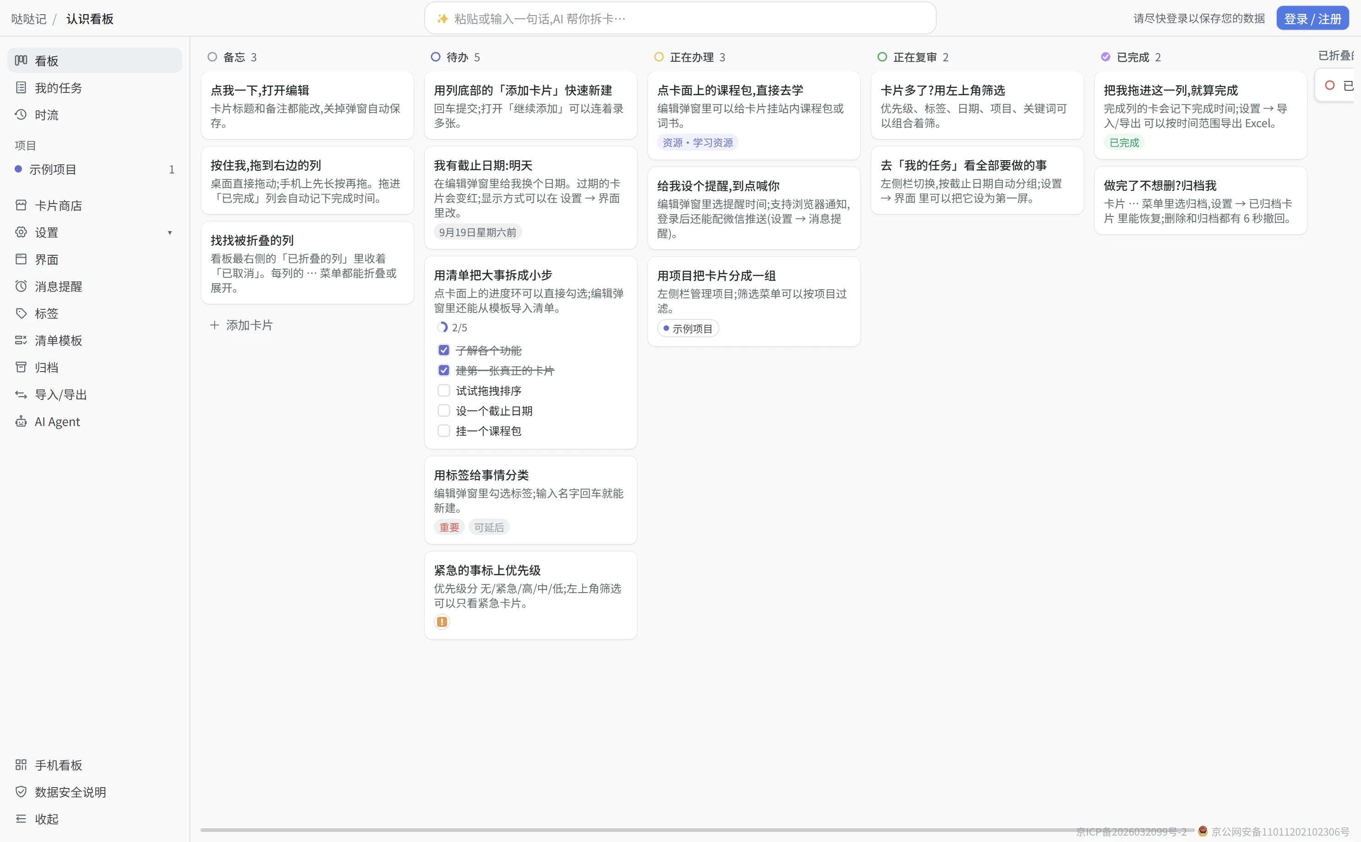This screenshot has width=1361, height=842.
Task: Check 试试拖拽排序 checklist item
Action: coord(444,390)
